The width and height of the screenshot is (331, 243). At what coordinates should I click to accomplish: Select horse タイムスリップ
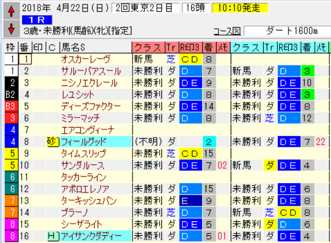84,154
